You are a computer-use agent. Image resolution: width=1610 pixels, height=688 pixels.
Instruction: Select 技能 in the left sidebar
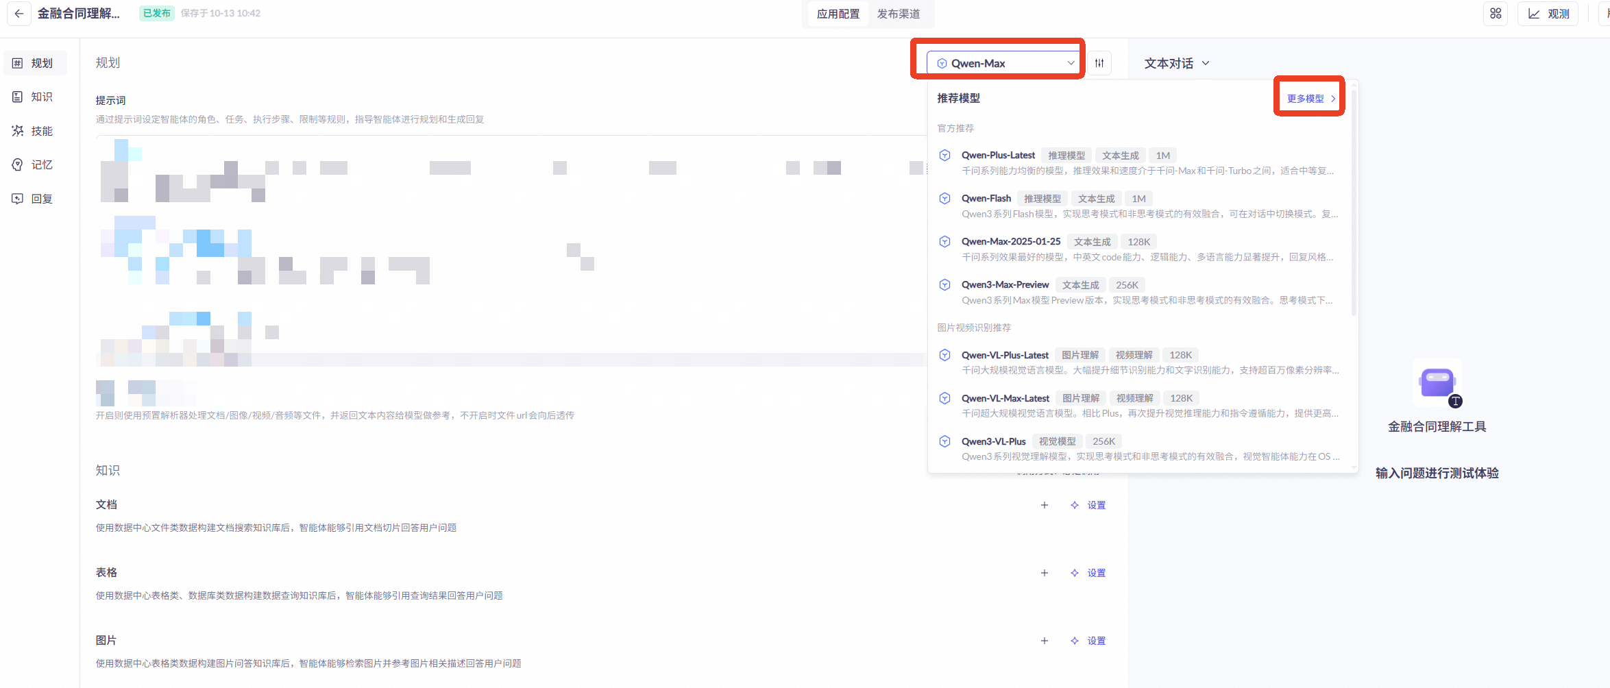pos(35,131)
